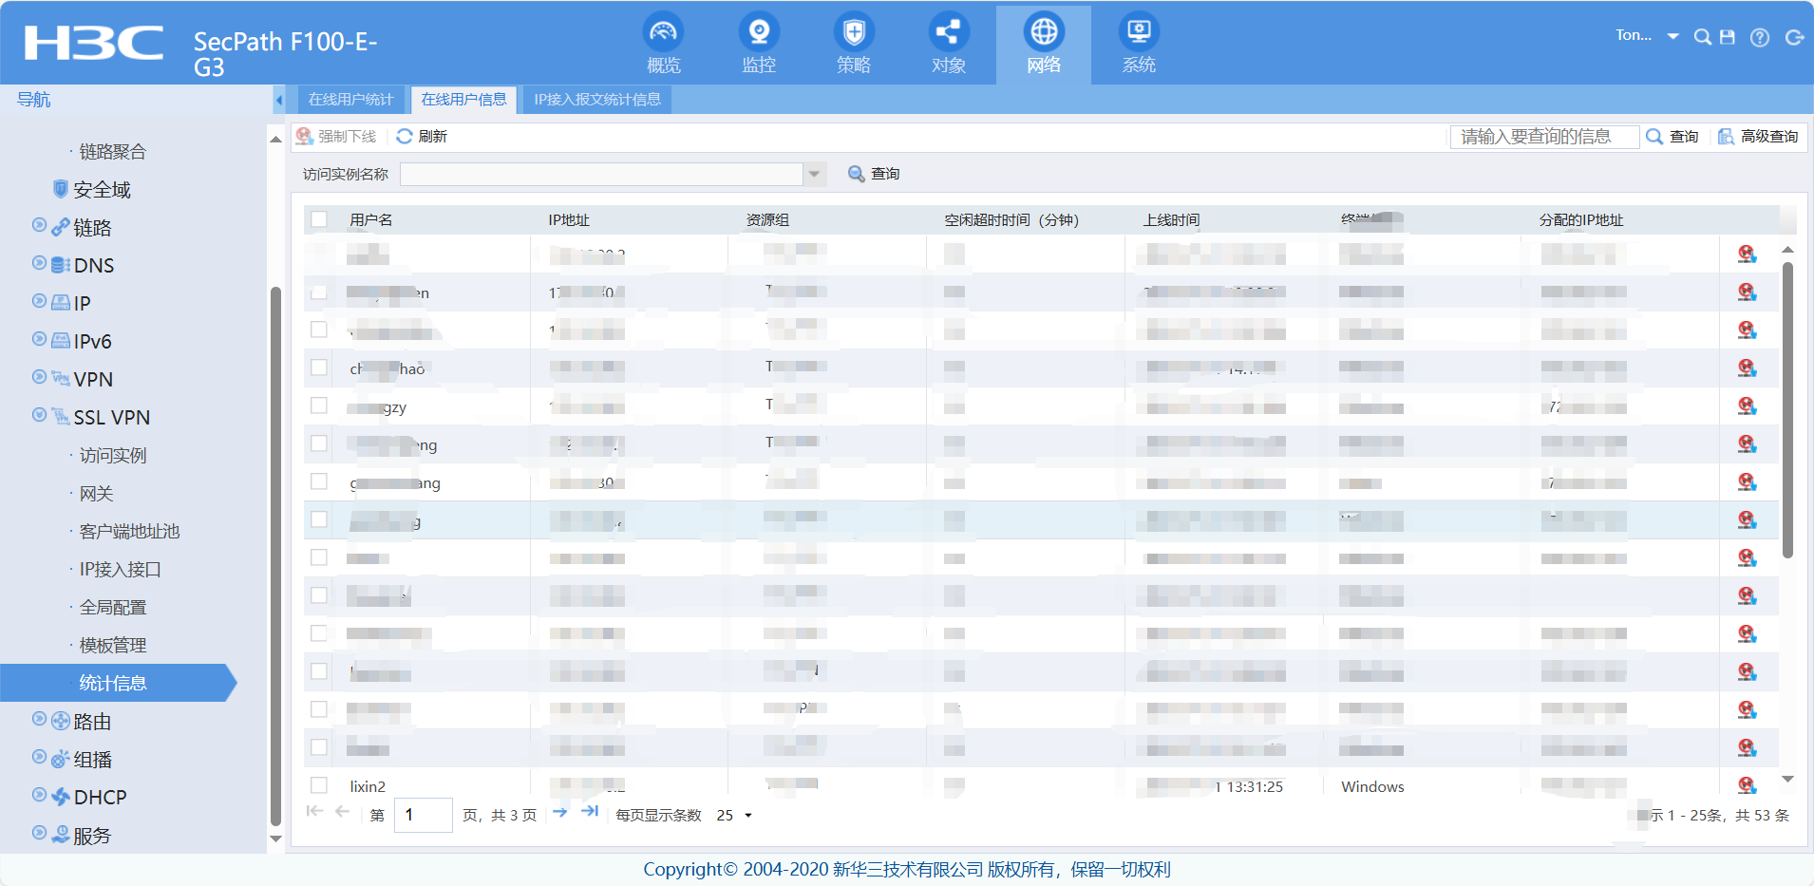
Task: Select the checkbox for user ending in 'gzy'
Action: 319,405
